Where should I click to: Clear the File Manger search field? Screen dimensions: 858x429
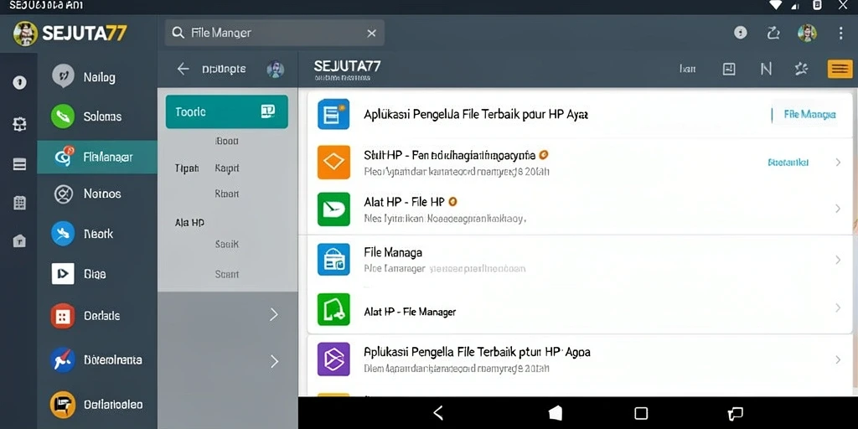[371, 34]
